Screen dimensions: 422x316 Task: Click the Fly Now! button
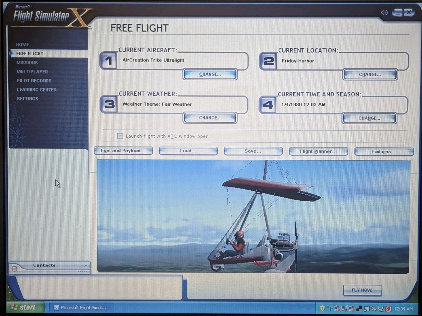[362, 290]
